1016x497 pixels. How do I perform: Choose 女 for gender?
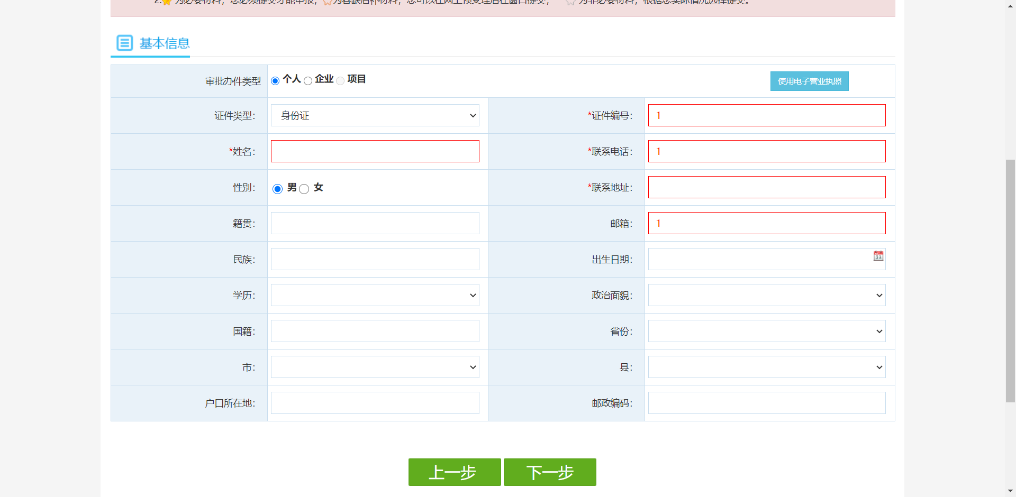(x=304, y=189)
